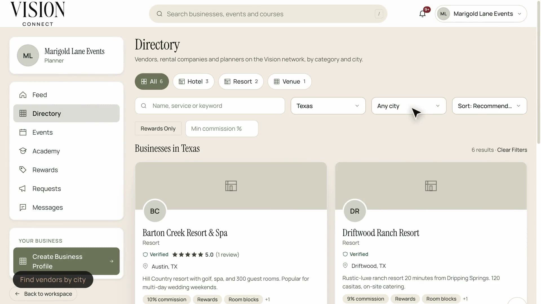Click Create Business Profile button

66,261
